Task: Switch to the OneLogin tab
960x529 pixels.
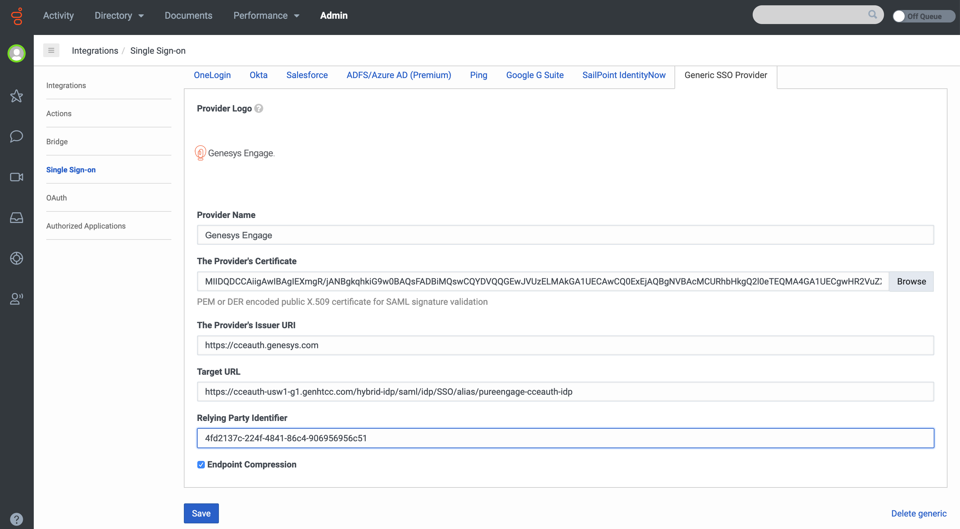Action: pyautogui.click(x=212, y=75)
